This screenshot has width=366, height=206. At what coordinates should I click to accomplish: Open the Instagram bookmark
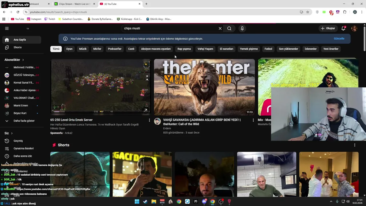click(x=34, y=19)
